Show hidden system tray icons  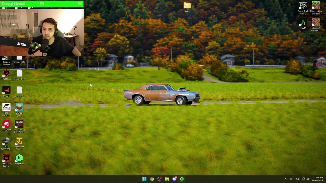coord(286,179)
